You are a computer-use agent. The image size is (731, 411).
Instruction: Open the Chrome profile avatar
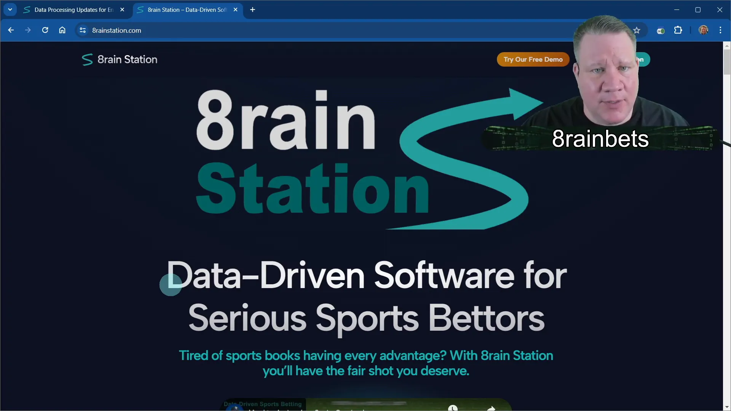click(x=703, y=30)
